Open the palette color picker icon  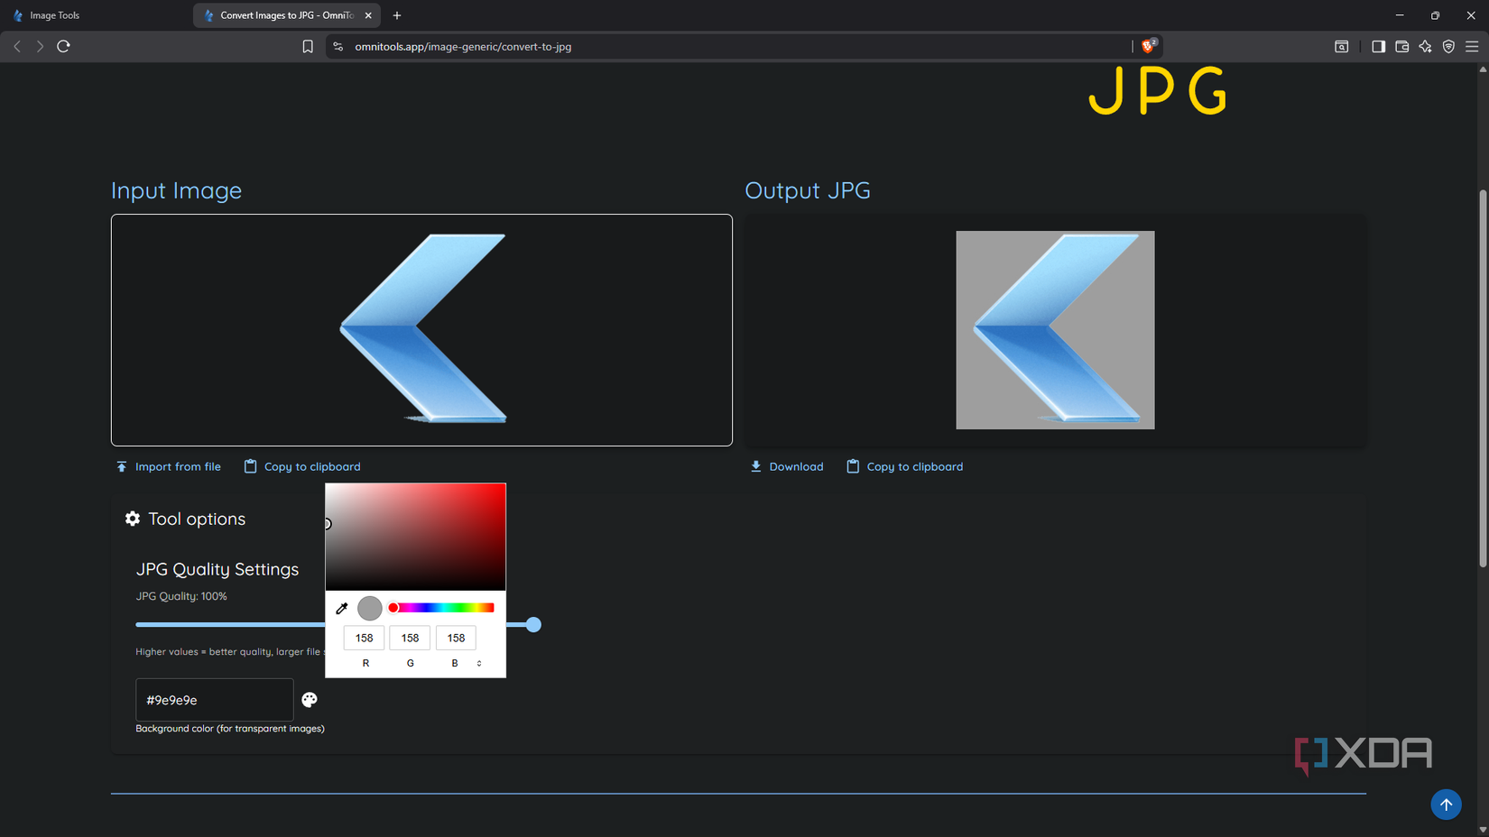click(x=310, y=700)
